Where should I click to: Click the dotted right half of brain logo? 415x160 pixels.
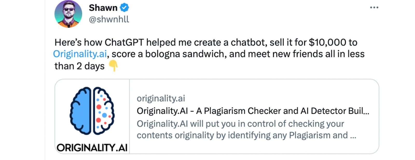(x=103, y=111)
